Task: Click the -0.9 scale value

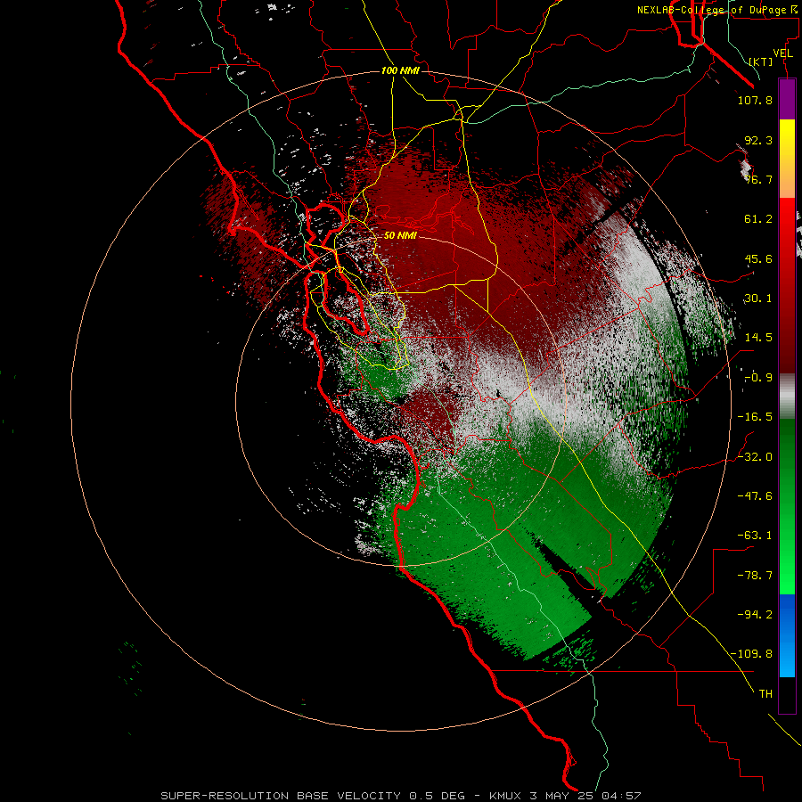Action: coord(758,378)
